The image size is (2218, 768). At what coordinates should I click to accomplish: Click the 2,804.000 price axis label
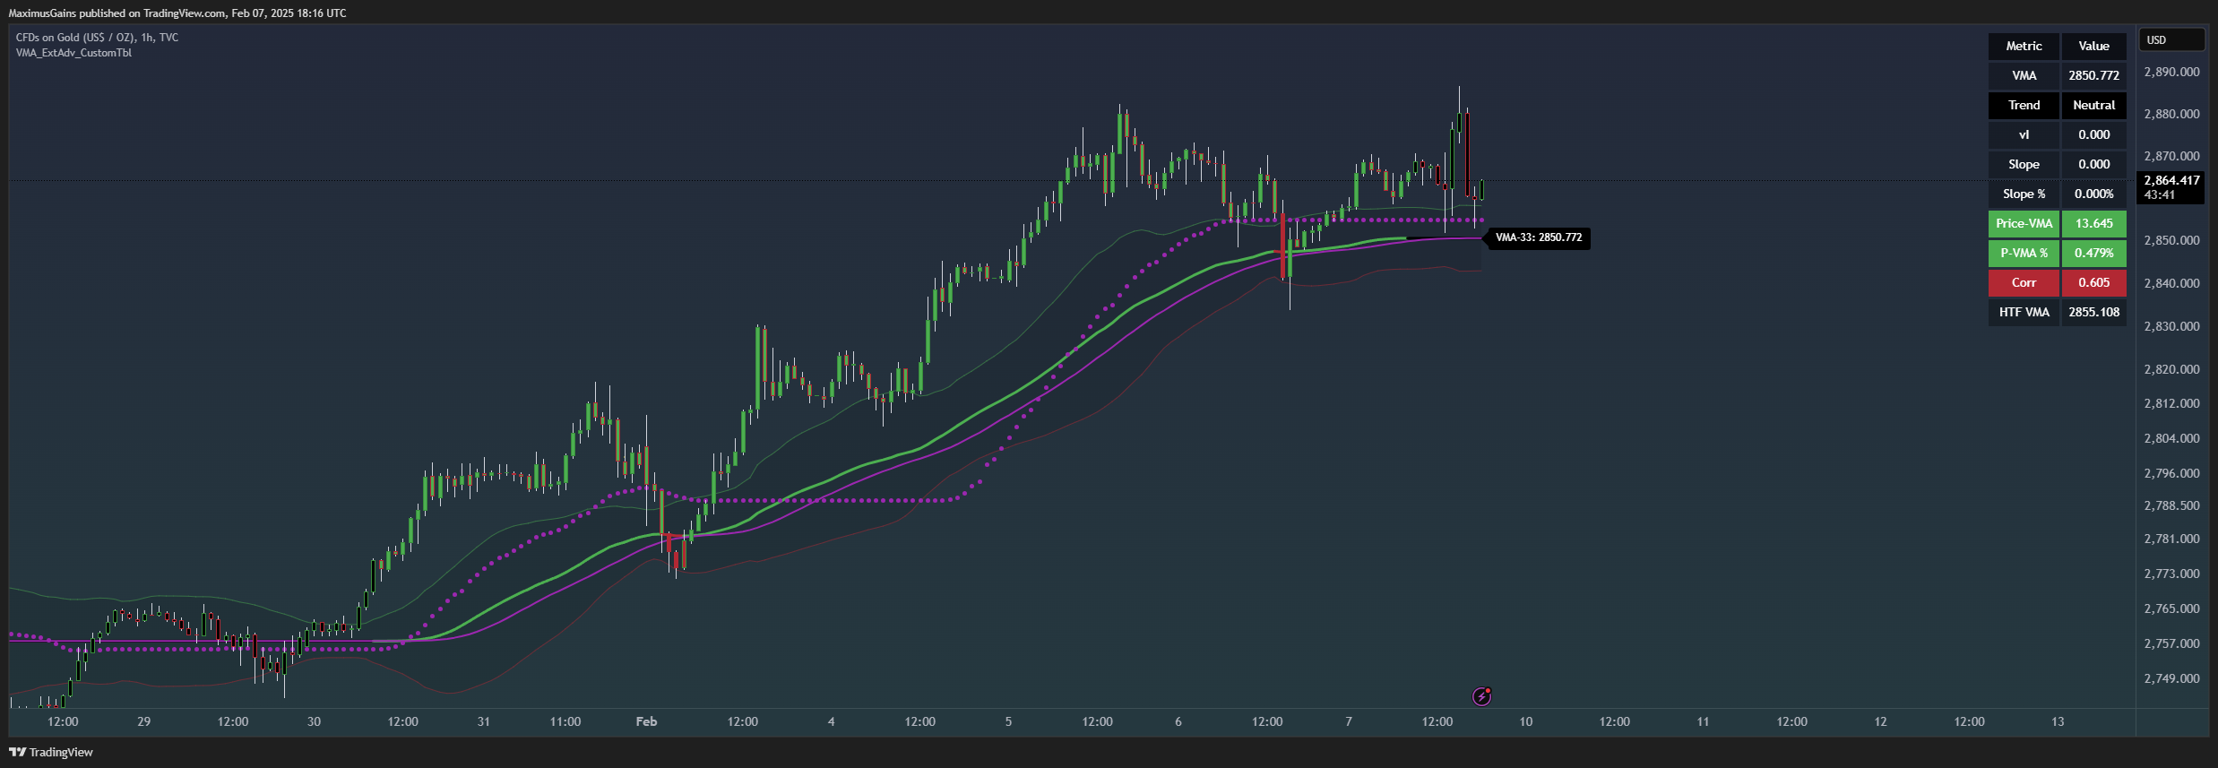2171,438
